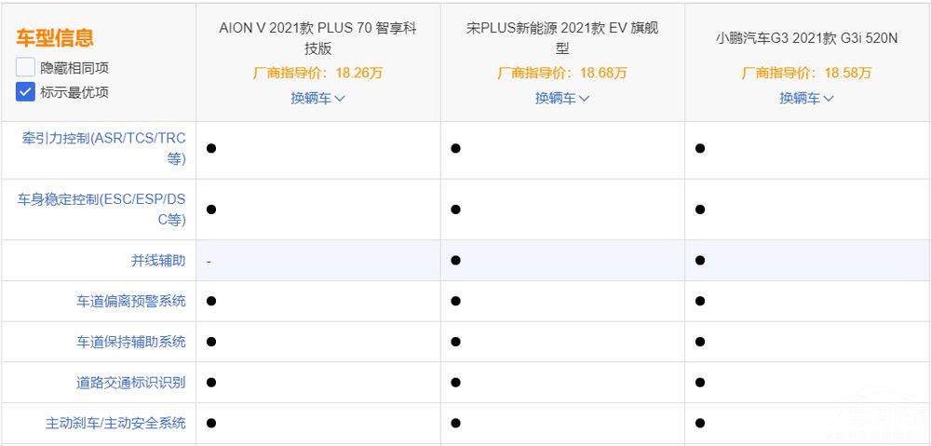Viewport: 931px width, 446px height.
Task: Open the 并线辅助 feature link
Action: (157, 261)
